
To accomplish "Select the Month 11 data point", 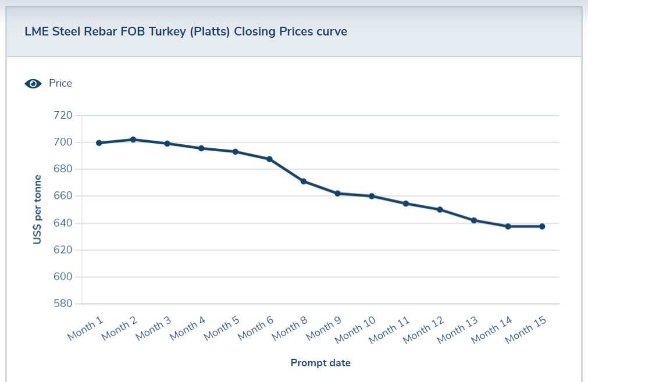I will coord(405,204).
